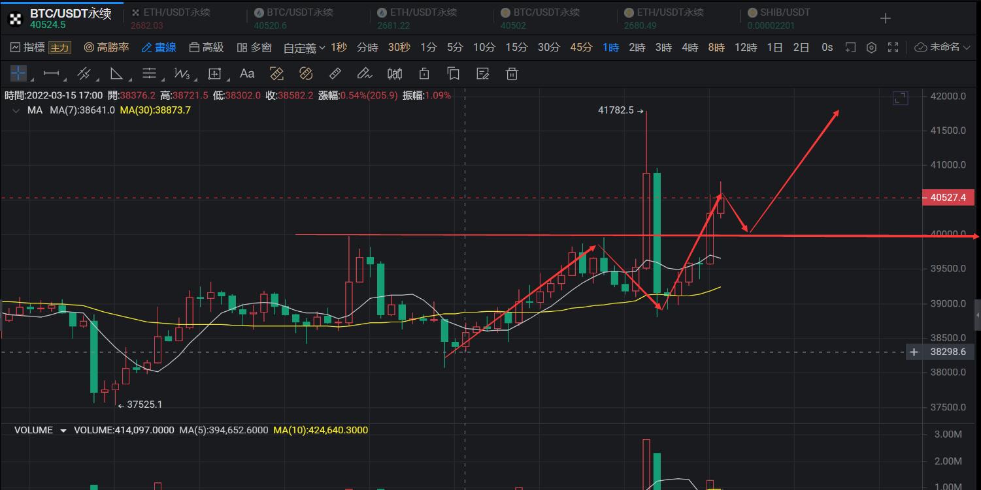Switch to the 45分 timeframe

(x=581, y=47)
